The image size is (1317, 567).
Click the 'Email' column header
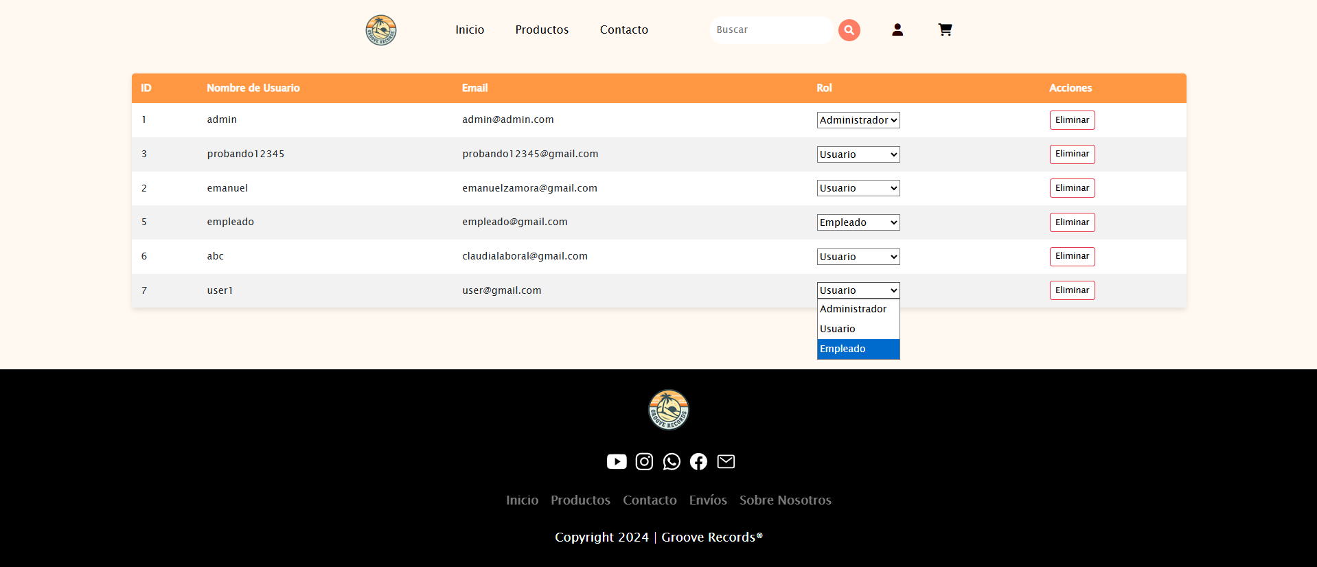click(474, 88)
